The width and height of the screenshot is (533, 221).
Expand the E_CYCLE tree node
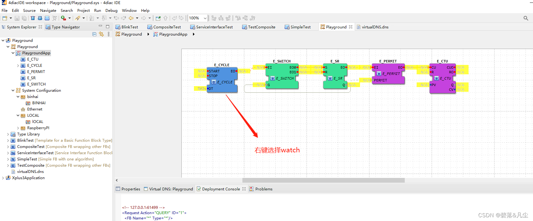18,66
